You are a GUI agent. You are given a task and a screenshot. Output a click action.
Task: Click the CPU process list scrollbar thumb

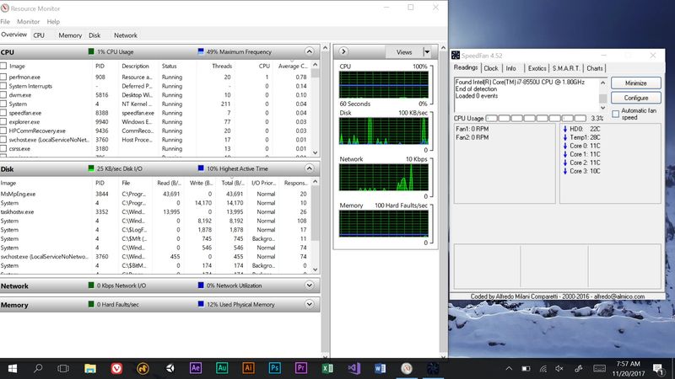click(315, 74)
